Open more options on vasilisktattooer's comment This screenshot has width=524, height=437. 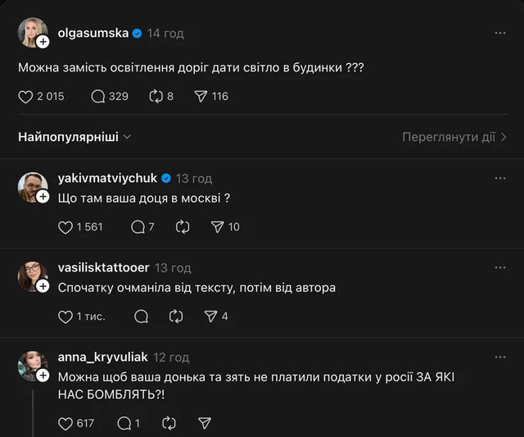(500, 267)
